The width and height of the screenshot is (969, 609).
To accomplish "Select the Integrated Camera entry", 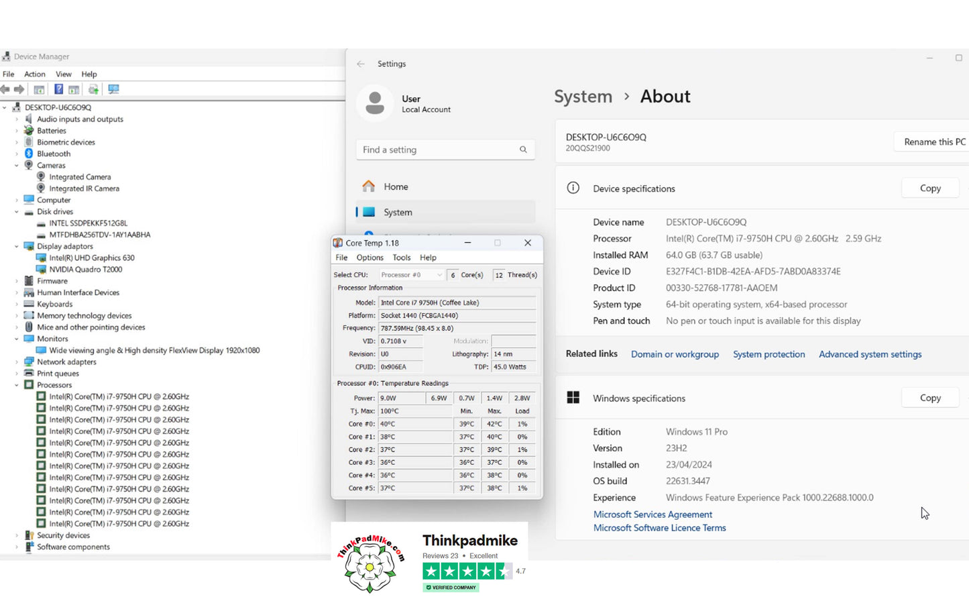I will point(80,177).
